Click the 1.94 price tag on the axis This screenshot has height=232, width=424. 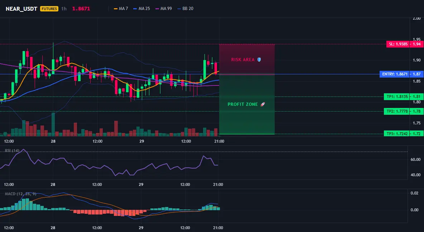[417, 44]
